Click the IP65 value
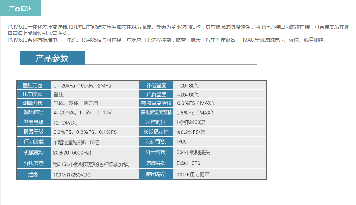 (x=182, y=142)
